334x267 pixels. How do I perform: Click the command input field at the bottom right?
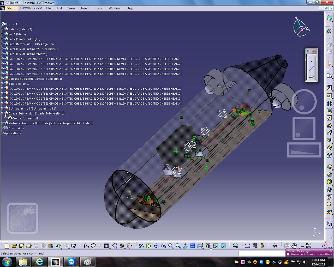(261, 253)
